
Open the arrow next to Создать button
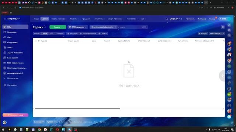(x=64, y=27)
